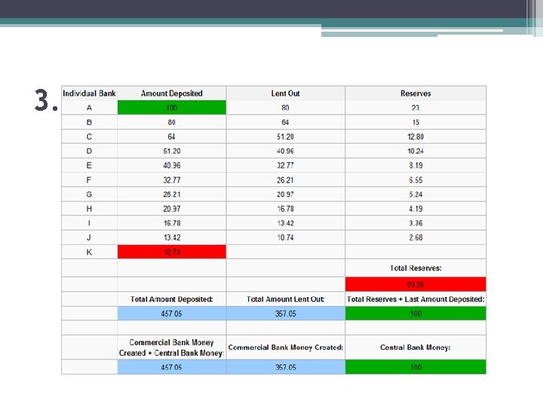Viewport: 543px width, 407px height.
Task: Click the Bank G row label
Action: pyautogui.click(x=89, y=194)
